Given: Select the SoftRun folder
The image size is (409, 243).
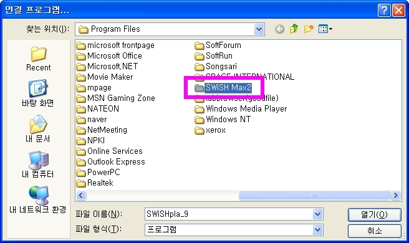Looking at the screenshot, I should (213, 56).
